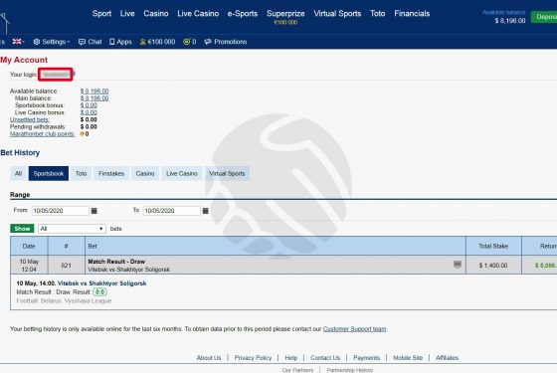
Task: Click the From date input field
Action: pyautogui.click(x=60, y=211)
